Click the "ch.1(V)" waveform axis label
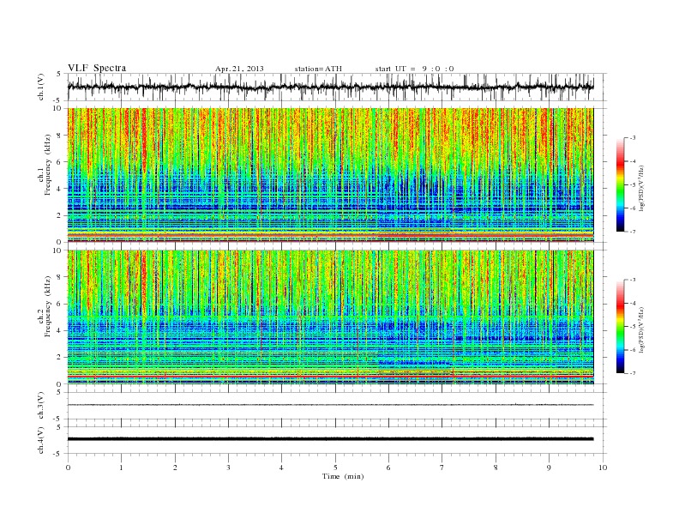679x525 pixels. [x=41, y=87]
